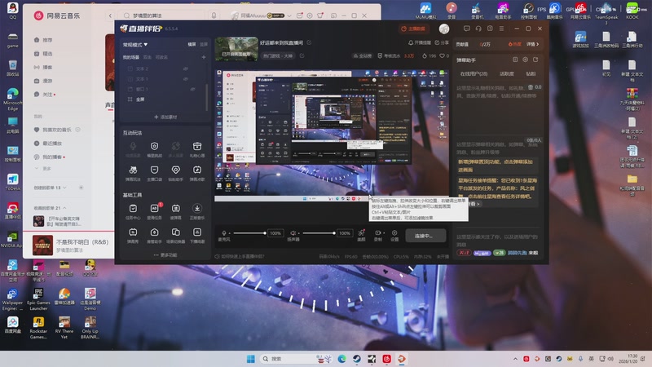Pop out the 弹幕助手 panel icon
The image size is (652, 367).
point(535,60)
